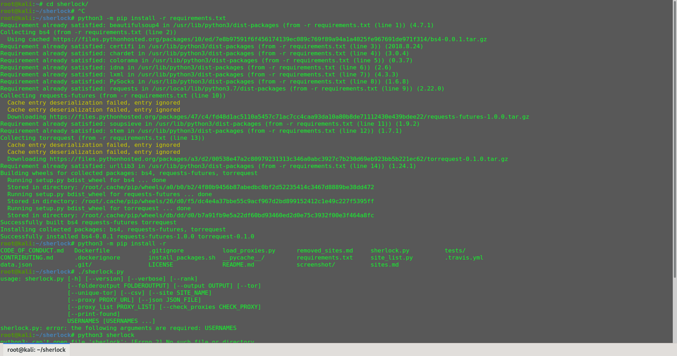The height and width of the screenshot is (356, 677).
Task: Select the 'root@kali: ~/sherlock' terminal tab
Action: click(x=36, y=350)
